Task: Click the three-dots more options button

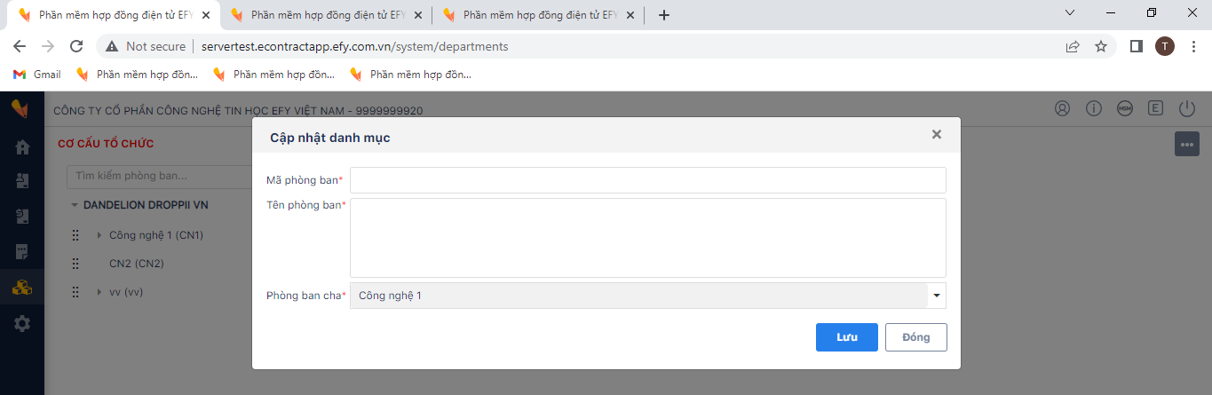Action: click(x=1187, y=144)
